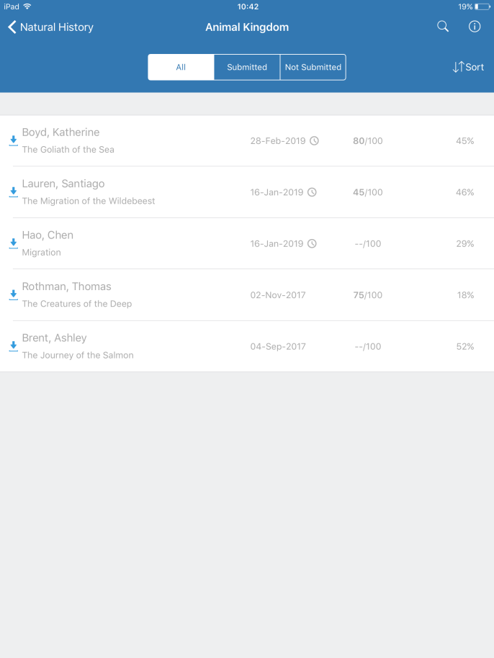Tap the 52% similarity score
This screenshot has height=658, width=494.
point(465,346)
